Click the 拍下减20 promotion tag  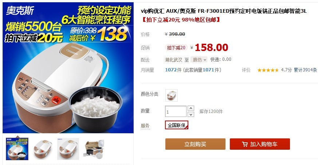(176, 48)
